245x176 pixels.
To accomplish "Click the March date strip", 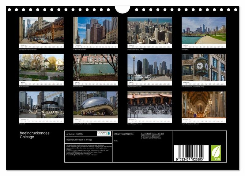I will 150,46.
